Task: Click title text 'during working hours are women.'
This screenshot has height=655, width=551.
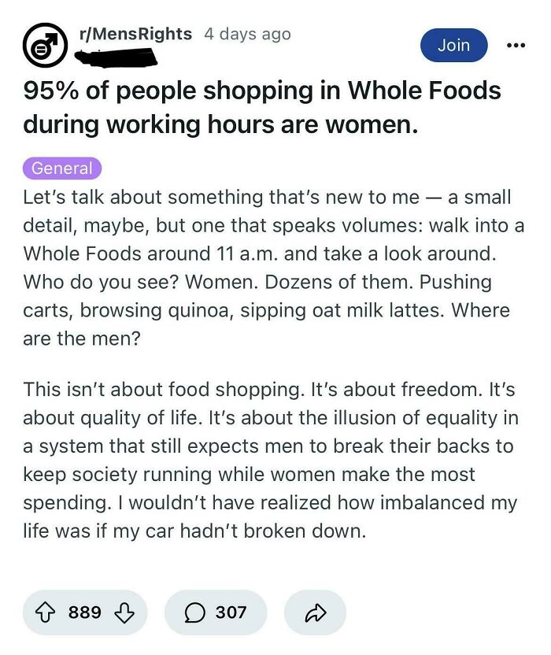Action: point(220,124)
